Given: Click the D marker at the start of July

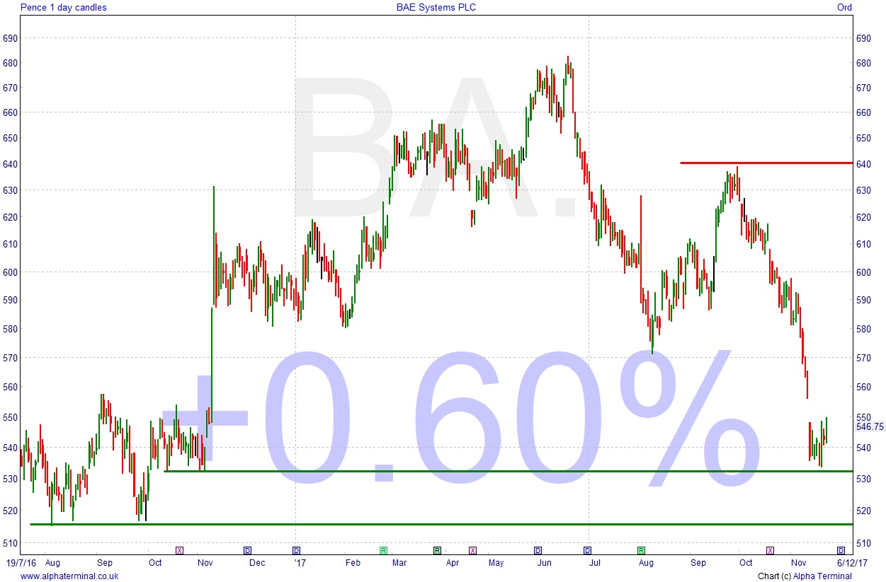Looking at the screenshot, I should pyautogui.click(x=587, y=550).
